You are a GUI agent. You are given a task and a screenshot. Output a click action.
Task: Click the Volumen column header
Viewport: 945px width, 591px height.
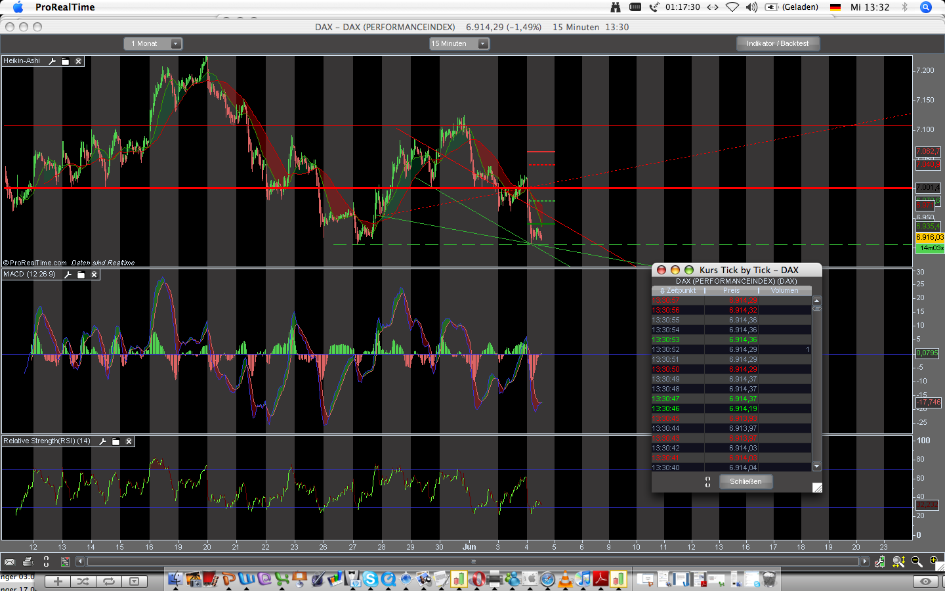pyautogui.click(x=785, y=290)
